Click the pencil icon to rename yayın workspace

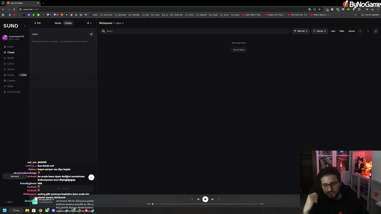123,23
